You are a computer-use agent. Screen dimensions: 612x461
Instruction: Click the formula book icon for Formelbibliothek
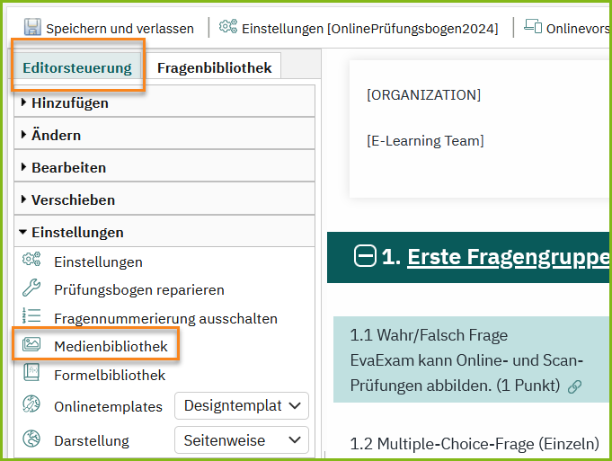point(31,372)
